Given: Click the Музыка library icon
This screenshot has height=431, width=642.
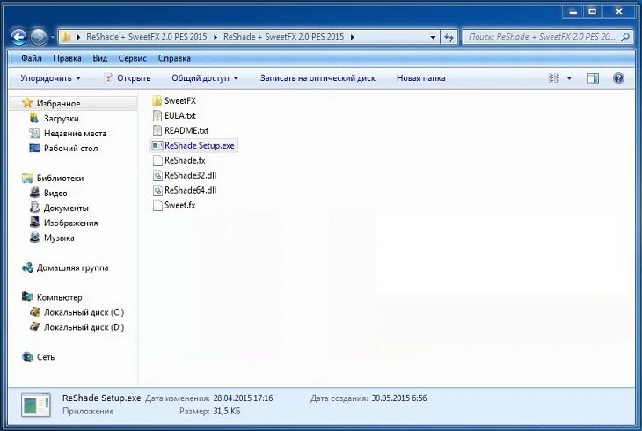Looking at the screenshot, I should pyautogui.click(x=34, y=237).
